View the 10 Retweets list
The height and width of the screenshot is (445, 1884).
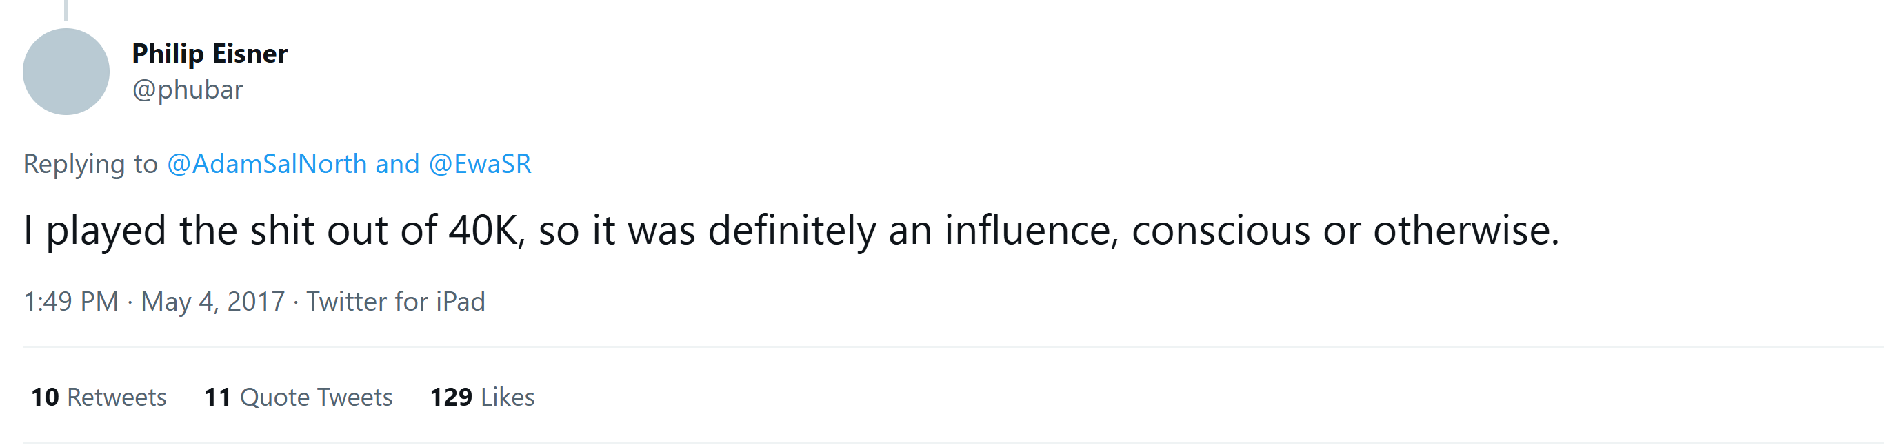tap(99, 397)
